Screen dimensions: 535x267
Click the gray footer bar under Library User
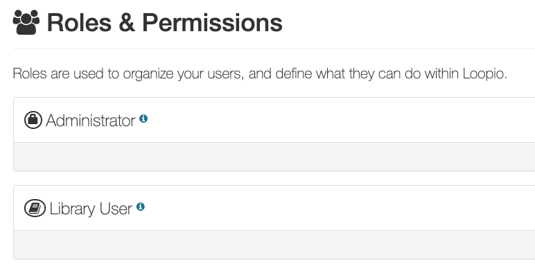274,245
